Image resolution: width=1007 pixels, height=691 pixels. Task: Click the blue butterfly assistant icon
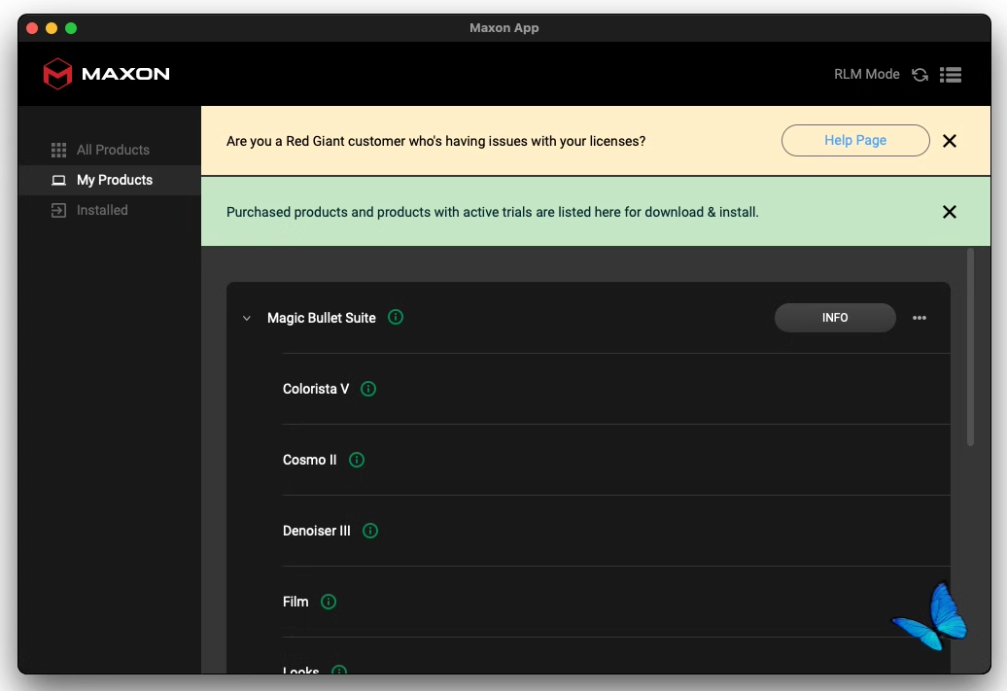click(930, 617)
